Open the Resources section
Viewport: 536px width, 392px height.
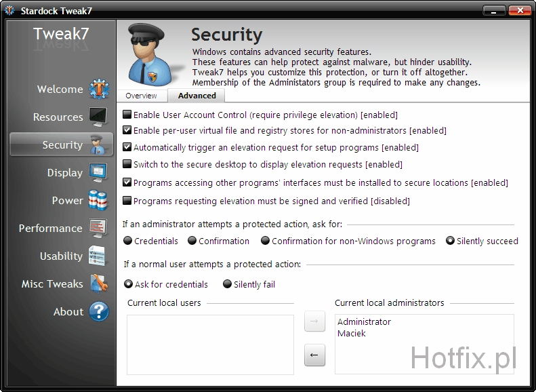(x=58, y=117)
